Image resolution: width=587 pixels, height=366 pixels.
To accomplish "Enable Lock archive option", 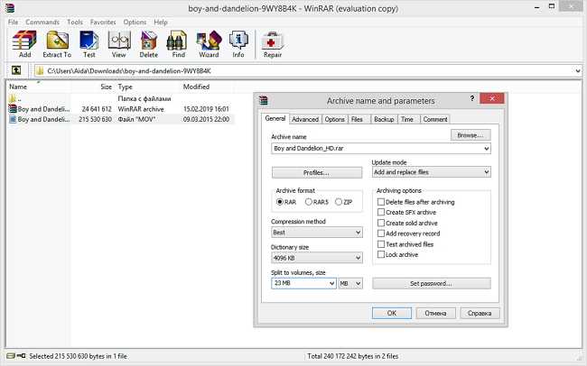I will (381, 254).
